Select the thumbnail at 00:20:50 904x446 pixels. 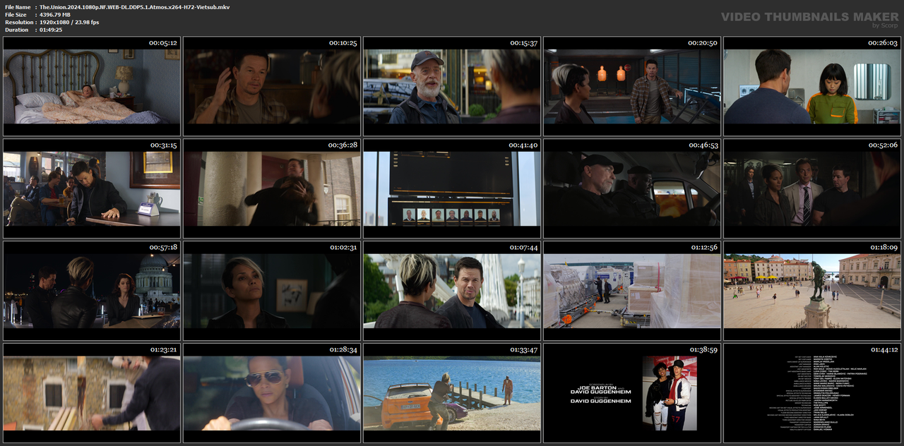pyautogui.click(x=632, y=86)
